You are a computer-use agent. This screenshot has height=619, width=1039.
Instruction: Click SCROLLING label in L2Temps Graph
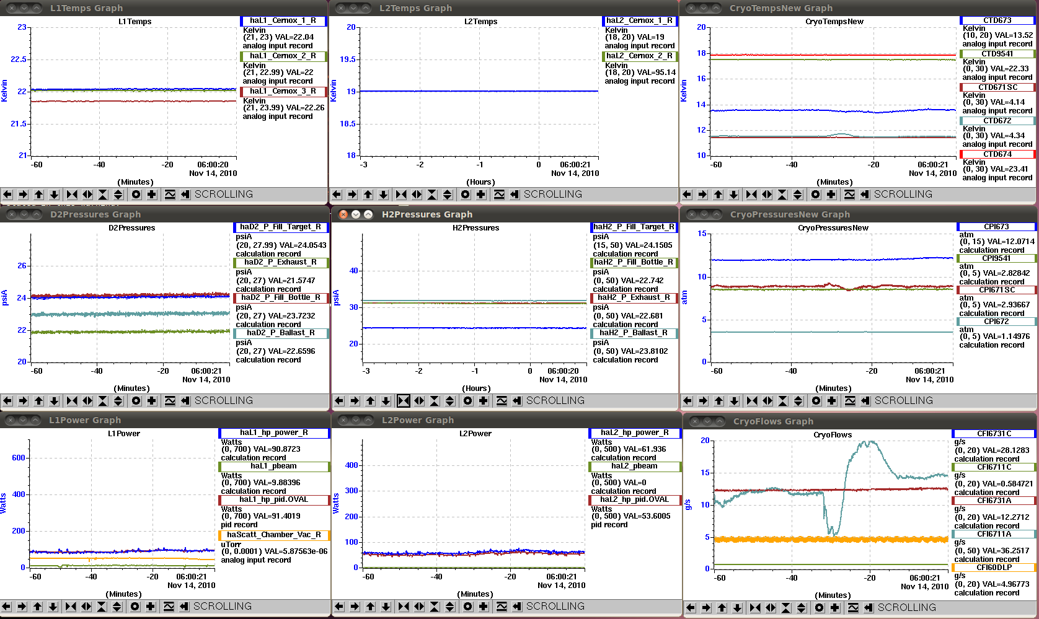[x=553, y=195]
